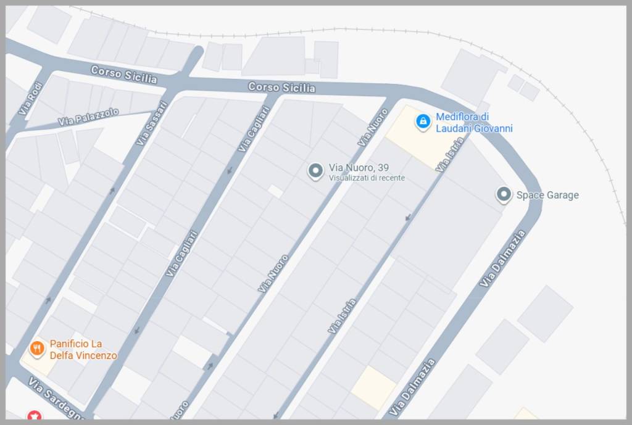
Task: Select the red star marker near Via Sardegna
Action: pos(35,415)
